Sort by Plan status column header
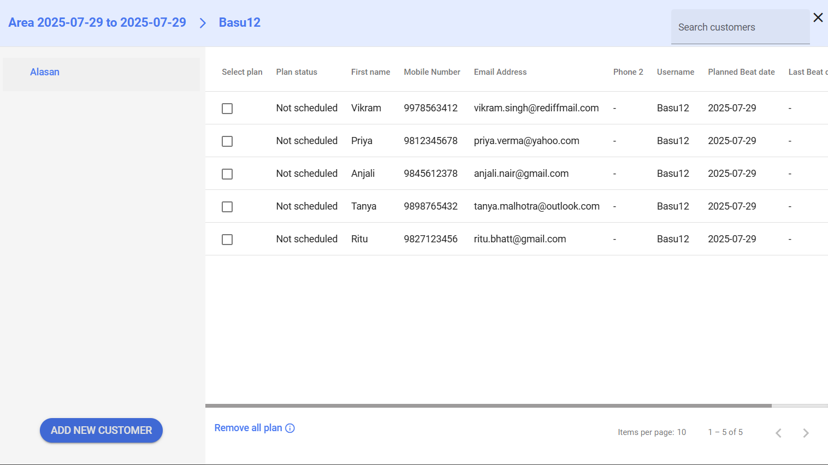The width and height of the screenshot is (828, 465). click(297, 72)
